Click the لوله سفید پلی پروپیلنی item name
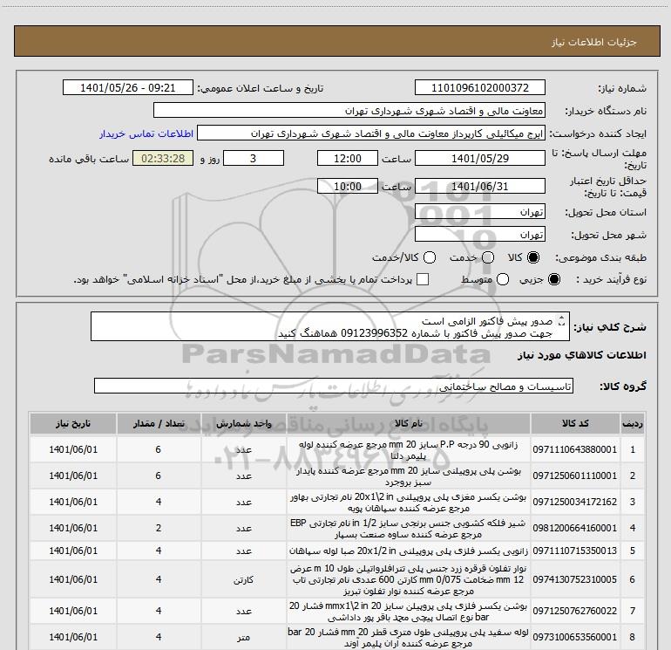Viewport: 671px width, 650px height. coord(408,638)
